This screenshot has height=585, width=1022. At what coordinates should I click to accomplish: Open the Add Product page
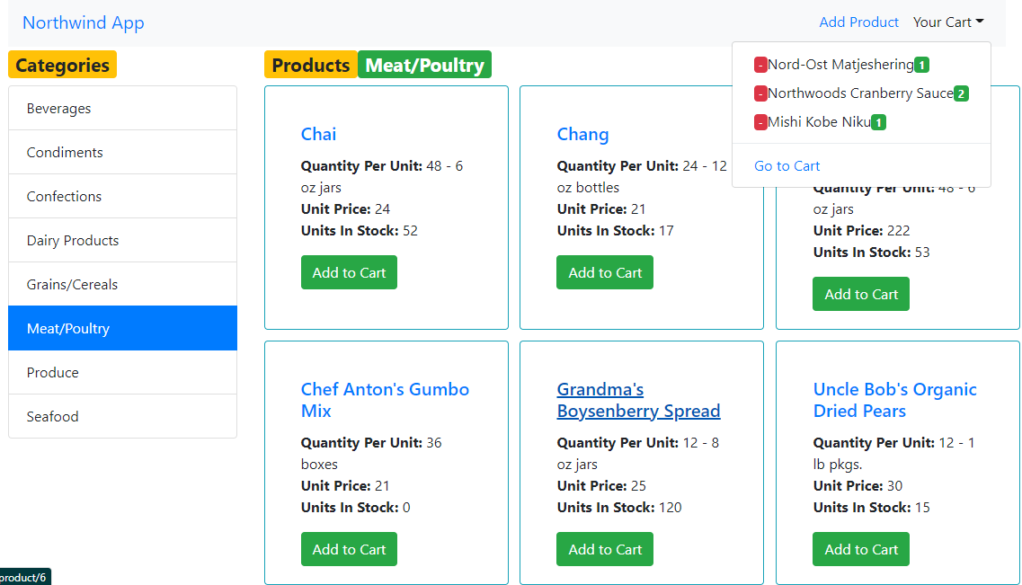click(x=858, y=22)
